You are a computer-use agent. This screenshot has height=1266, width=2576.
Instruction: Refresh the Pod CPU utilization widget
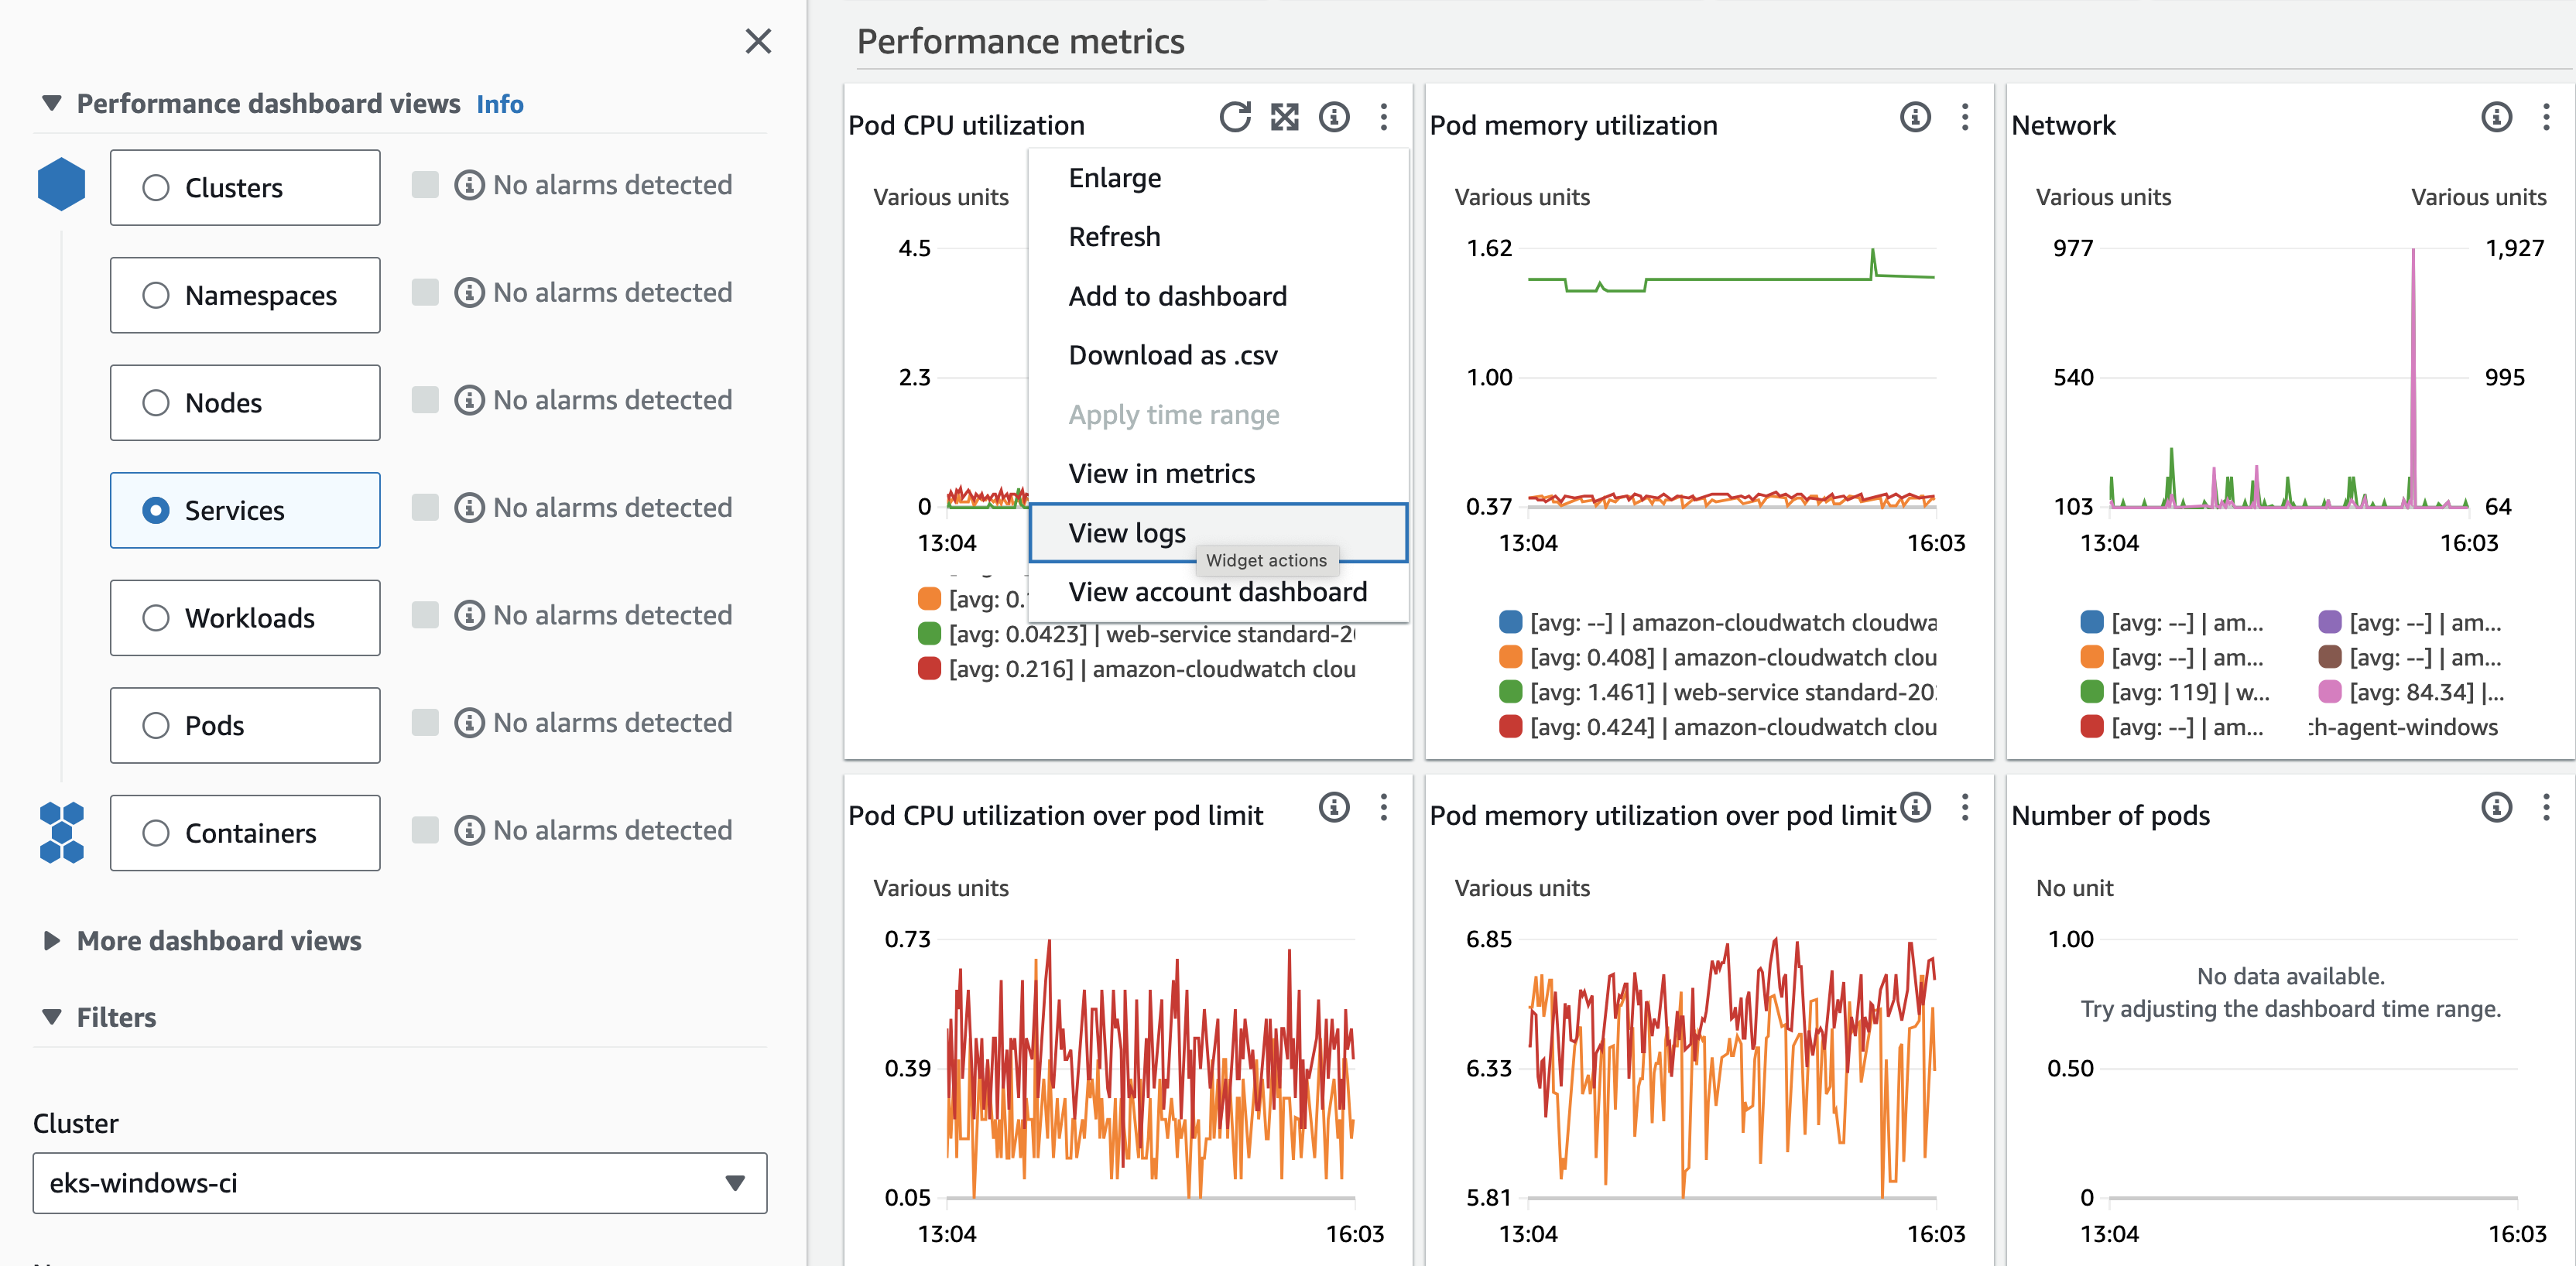[1237, 117]
